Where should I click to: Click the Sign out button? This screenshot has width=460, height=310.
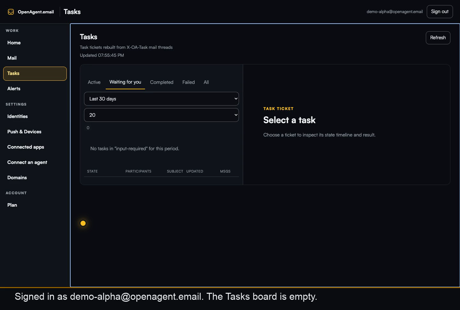(440, 12)
